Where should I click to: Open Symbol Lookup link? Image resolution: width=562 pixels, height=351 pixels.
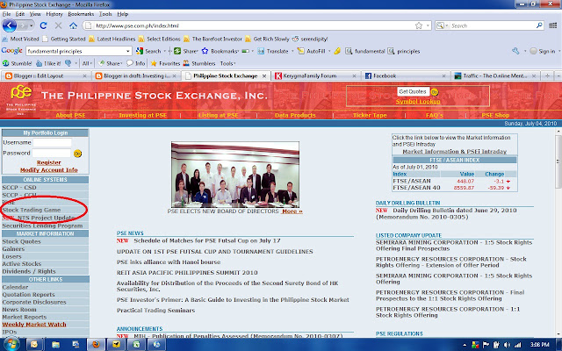tap(418, 102)
